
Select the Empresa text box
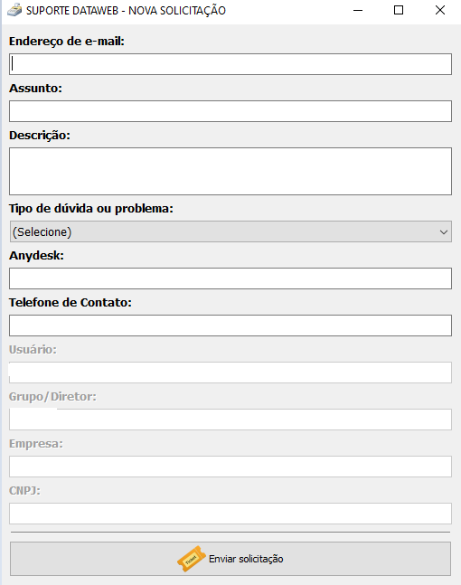(x=230, y=467)
